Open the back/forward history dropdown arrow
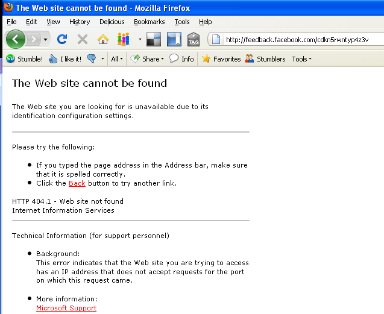Screen dimensions: 384x314 click(x=46, y=39)
